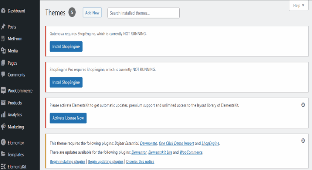Image resolution: width=312 pixels, height=170 pixels.
Task: Click the Media library icon
Action: pos(3,51)
